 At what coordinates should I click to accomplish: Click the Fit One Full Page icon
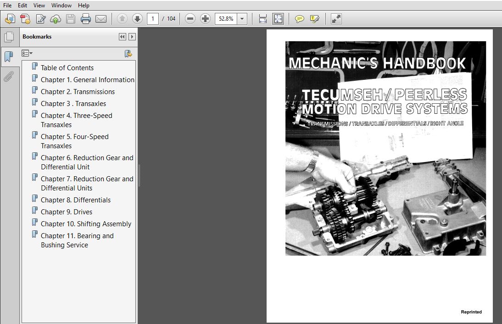[x=278, y=19]
